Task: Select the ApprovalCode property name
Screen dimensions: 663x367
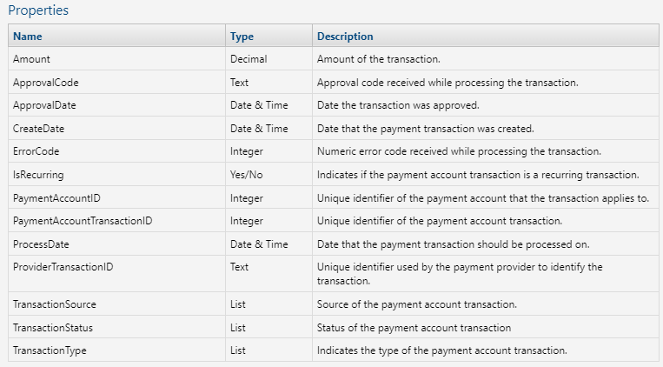Action: click(x=47, y=83)
